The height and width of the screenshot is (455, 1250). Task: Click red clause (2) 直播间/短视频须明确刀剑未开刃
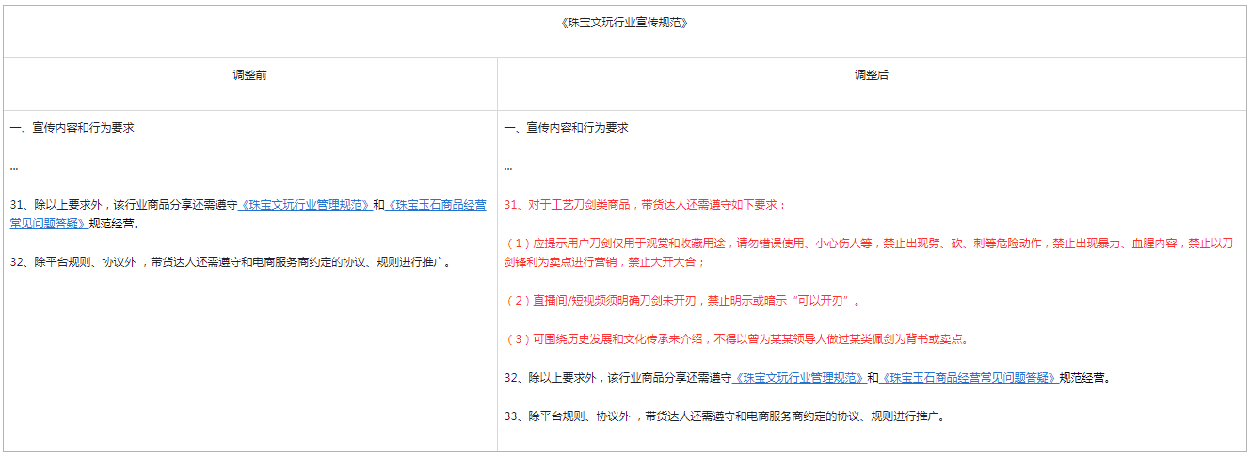pos(684,301)
